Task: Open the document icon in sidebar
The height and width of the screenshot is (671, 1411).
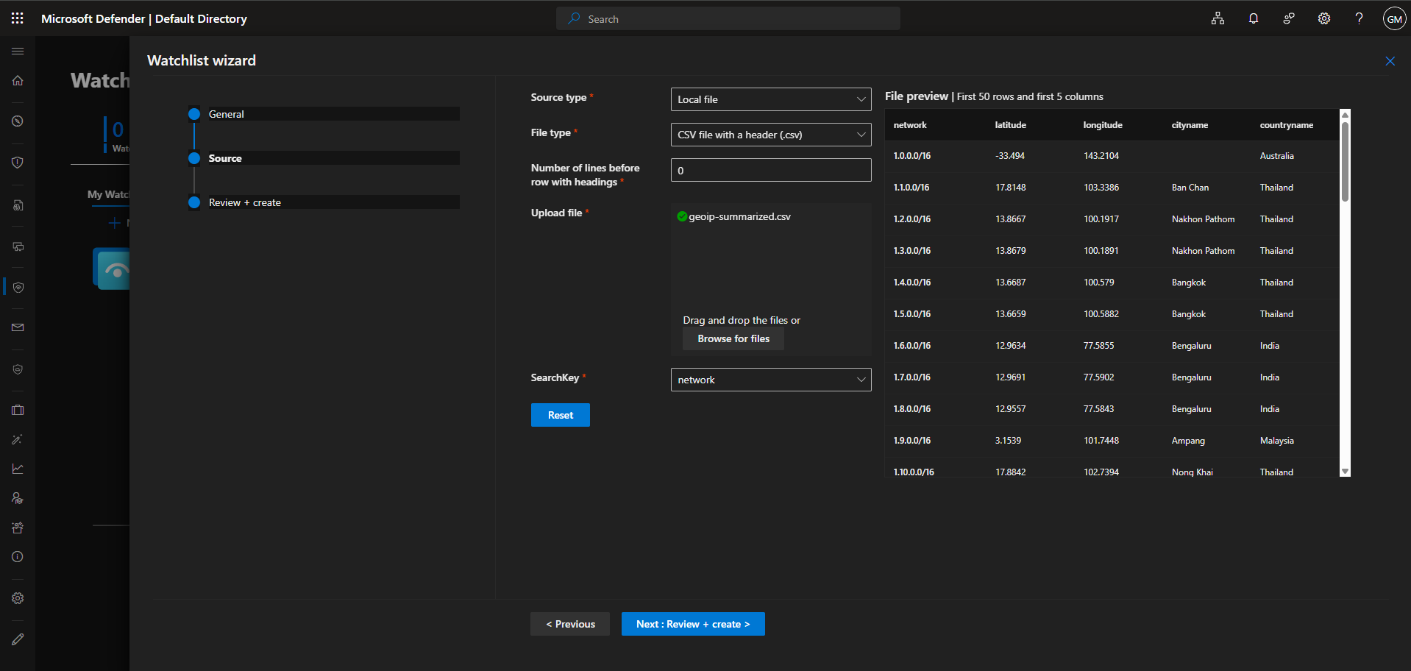Action: [18, 205]
